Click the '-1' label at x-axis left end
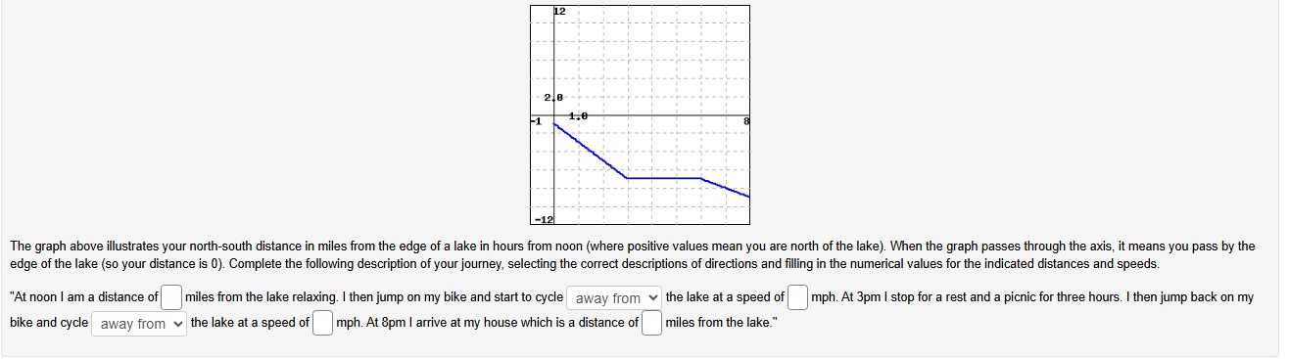The height and width of the screenshot is (359, 1289). [535, 121]
